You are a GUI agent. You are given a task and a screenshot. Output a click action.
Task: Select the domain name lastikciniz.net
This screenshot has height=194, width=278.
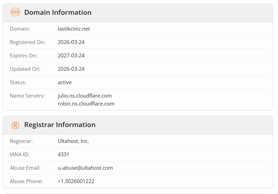pyautogui.click(x=74, y=29)
